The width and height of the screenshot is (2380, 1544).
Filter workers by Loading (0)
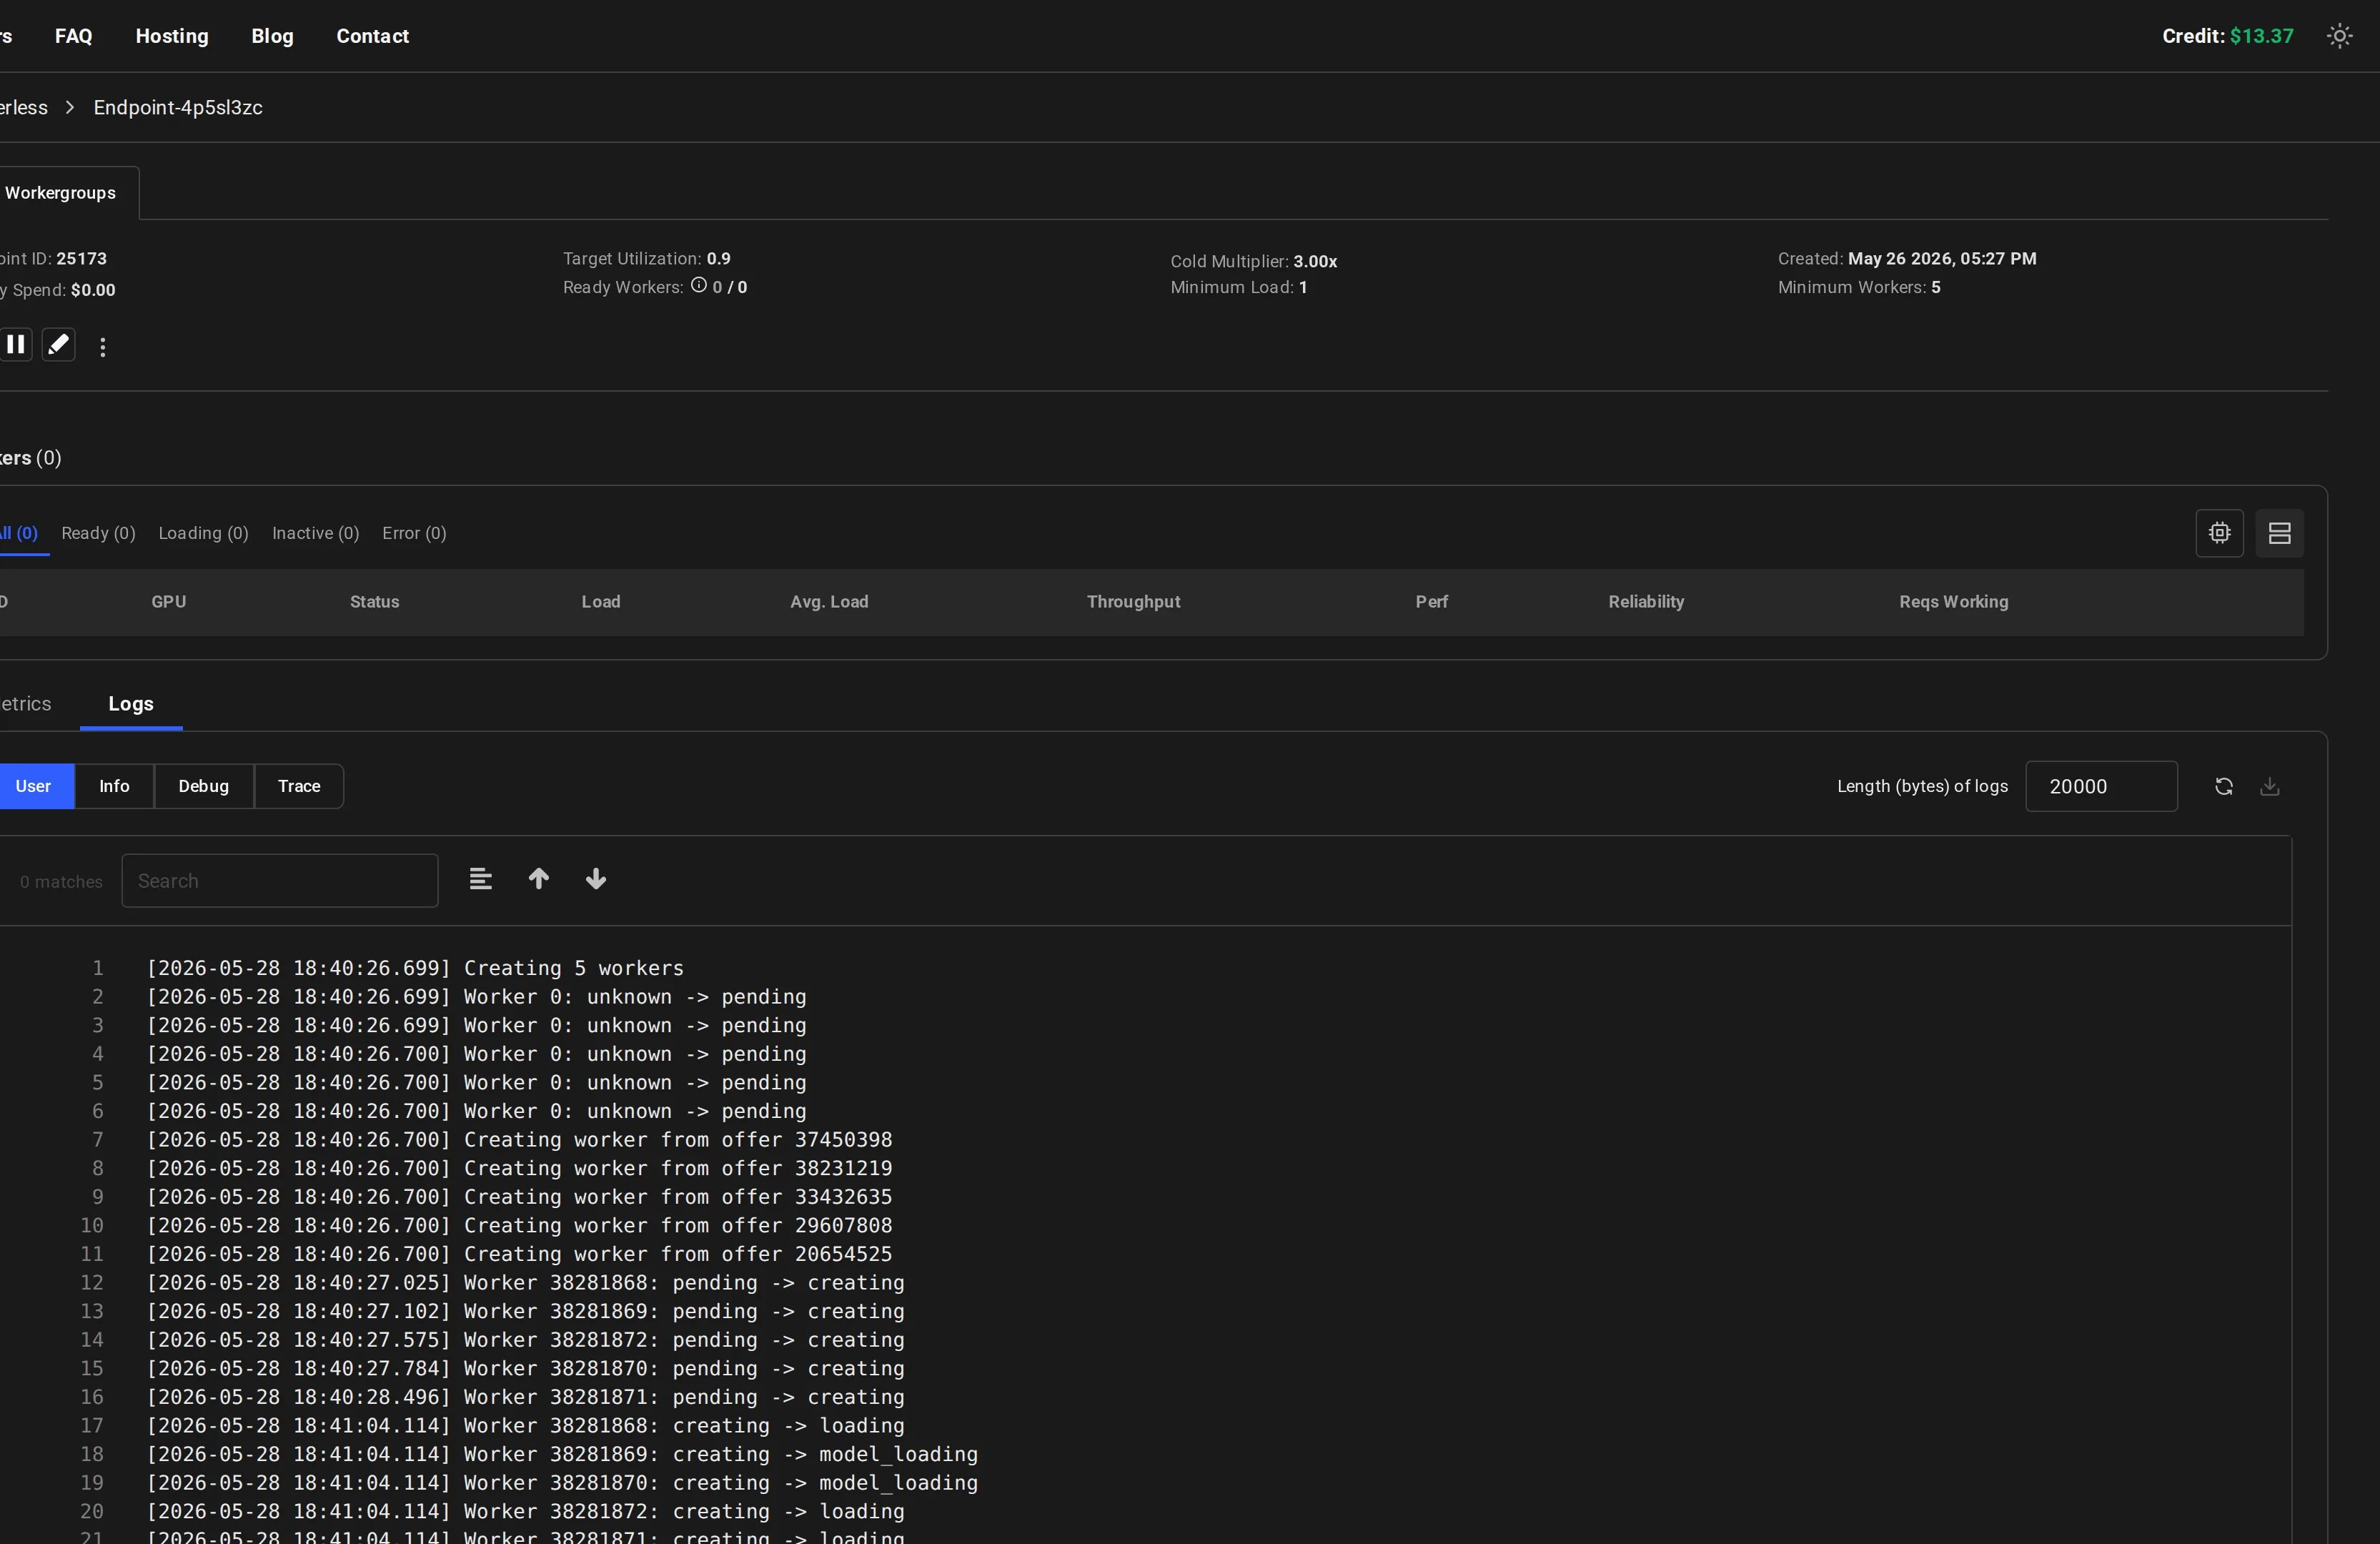click(x=203, y=533)
